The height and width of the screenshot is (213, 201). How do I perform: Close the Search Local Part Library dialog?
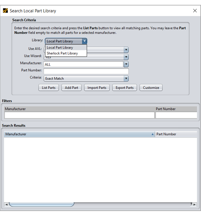[x=195, y=11]
